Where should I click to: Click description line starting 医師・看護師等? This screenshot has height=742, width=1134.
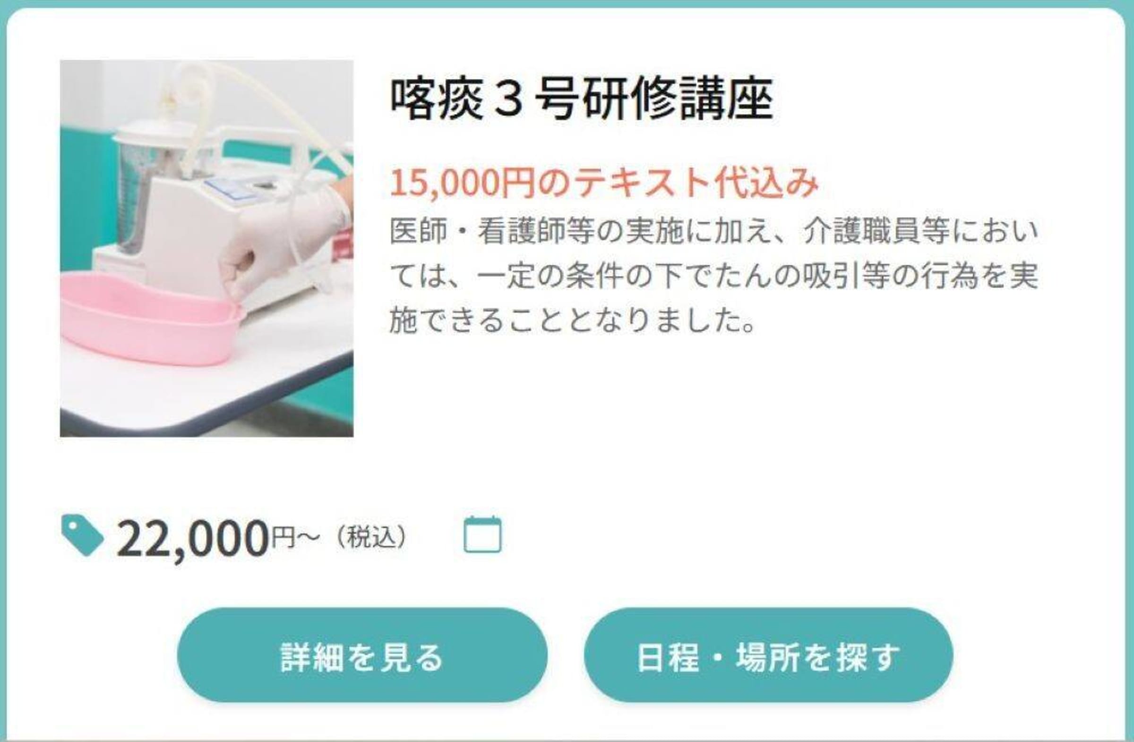pos(714,231)
